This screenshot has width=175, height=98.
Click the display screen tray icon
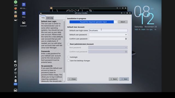pyautogui.click(x=16, y=65)
